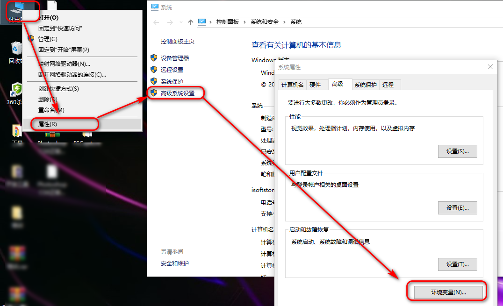Switch to the 计算机名 tab
The height and width of the screenshot is (306, 503).
[x=294, y=85]
